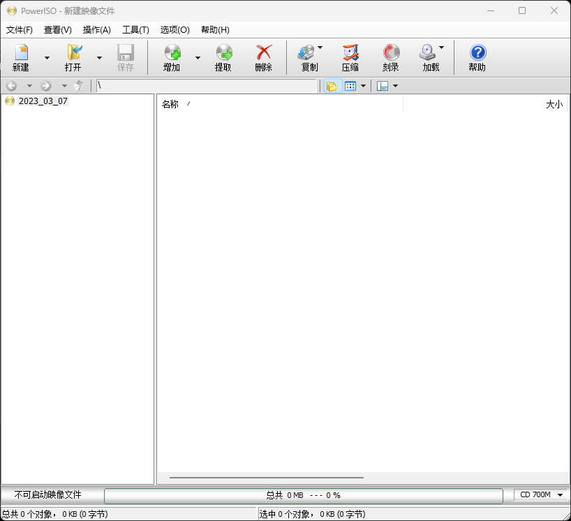Open the dropdown arrow beside 增加
Screen dimensions: 571x521
pyautogui.click(x=198, y=58)
